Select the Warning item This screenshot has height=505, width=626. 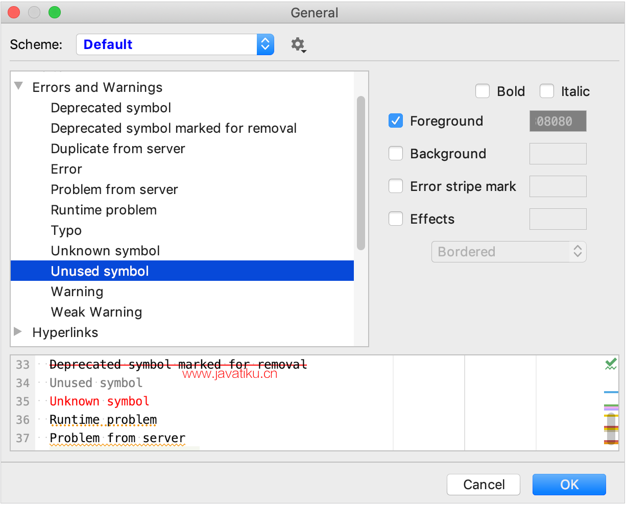click(182, 292)
